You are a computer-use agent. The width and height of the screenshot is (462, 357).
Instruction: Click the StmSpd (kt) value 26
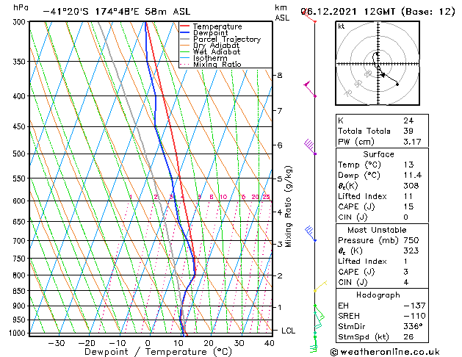tap(408, 337)
